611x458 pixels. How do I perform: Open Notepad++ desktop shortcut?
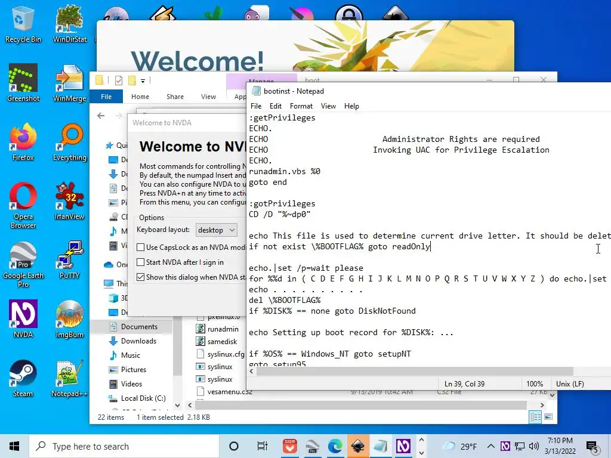tap(70, 378)
